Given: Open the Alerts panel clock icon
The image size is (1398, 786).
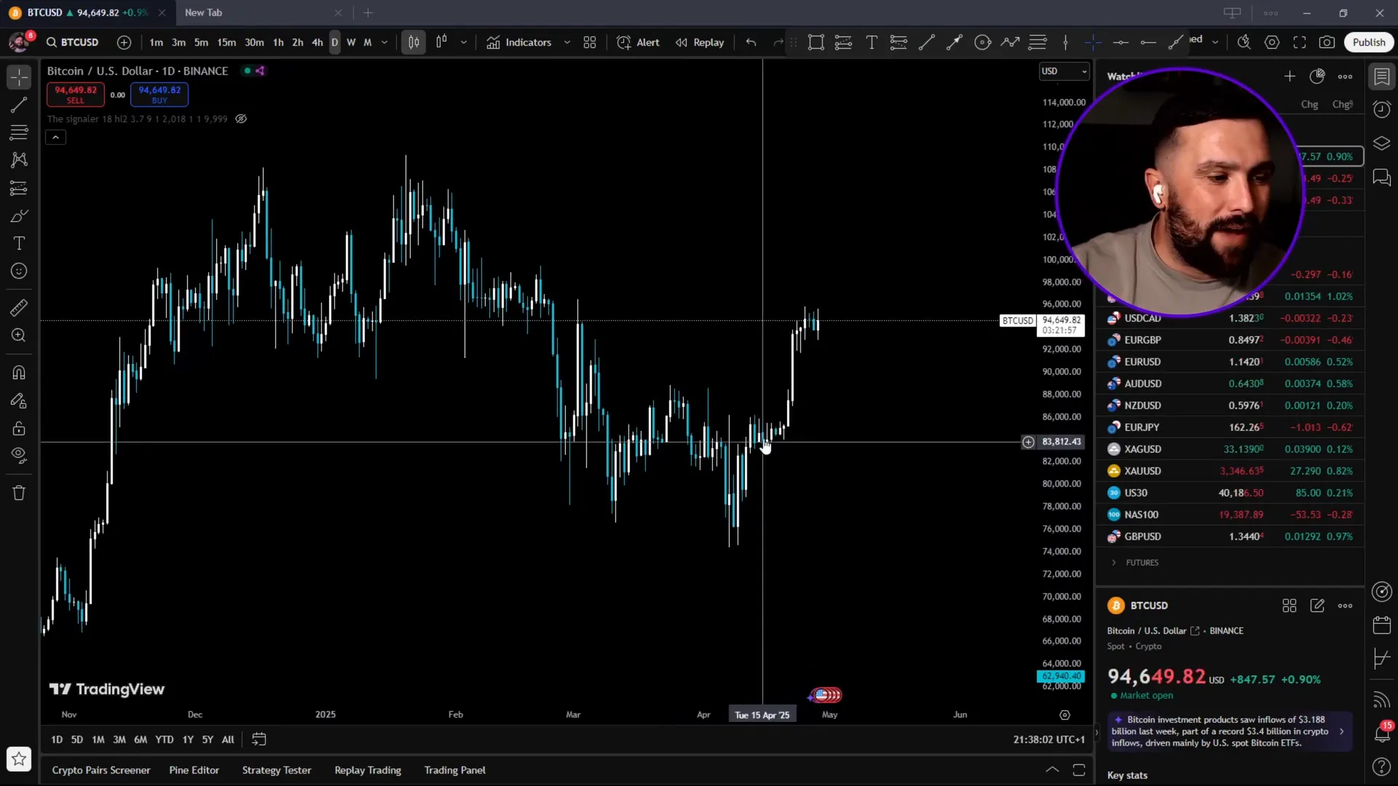Looking at the screenshot, I should (x=1381, y=110).
